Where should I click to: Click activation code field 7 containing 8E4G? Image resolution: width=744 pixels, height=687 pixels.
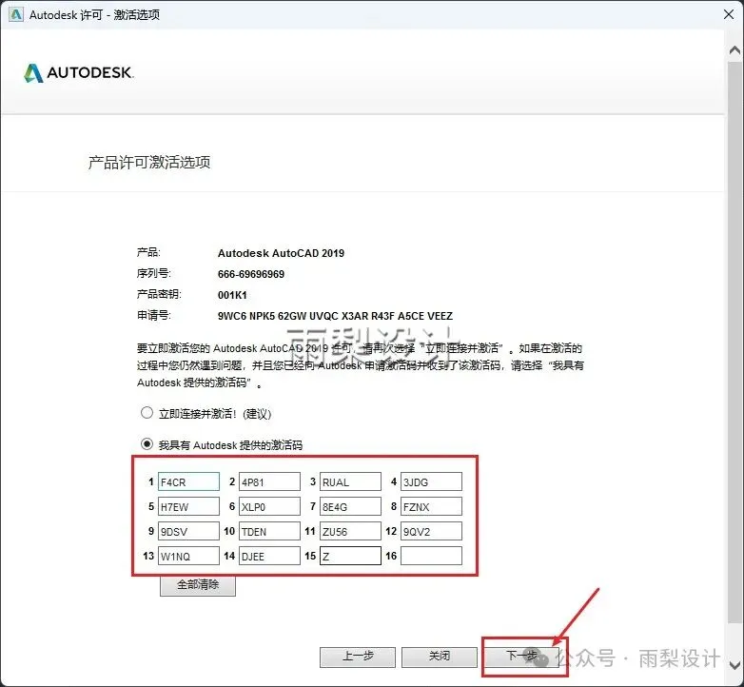pyautogui.click(x=350, y=506)
